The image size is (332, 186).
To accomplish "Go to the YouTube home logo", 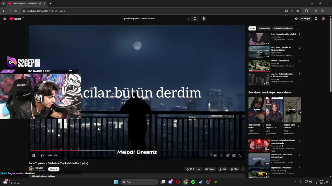I will point(16,19).
